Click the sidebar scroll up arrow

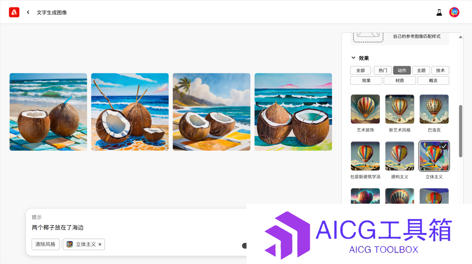click(x=460, y=37)
